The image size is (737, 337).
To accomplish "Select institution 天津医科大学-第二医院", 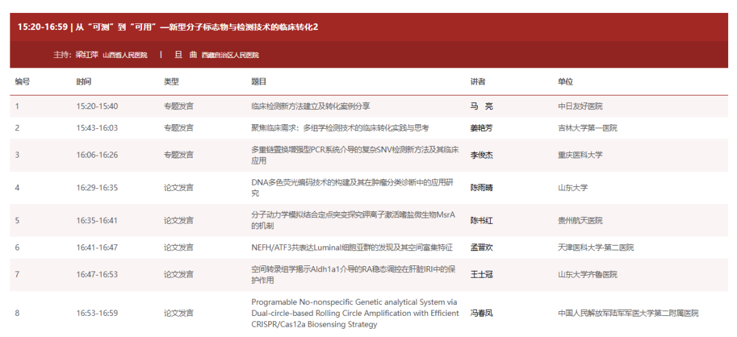I will tap(596, 247).
